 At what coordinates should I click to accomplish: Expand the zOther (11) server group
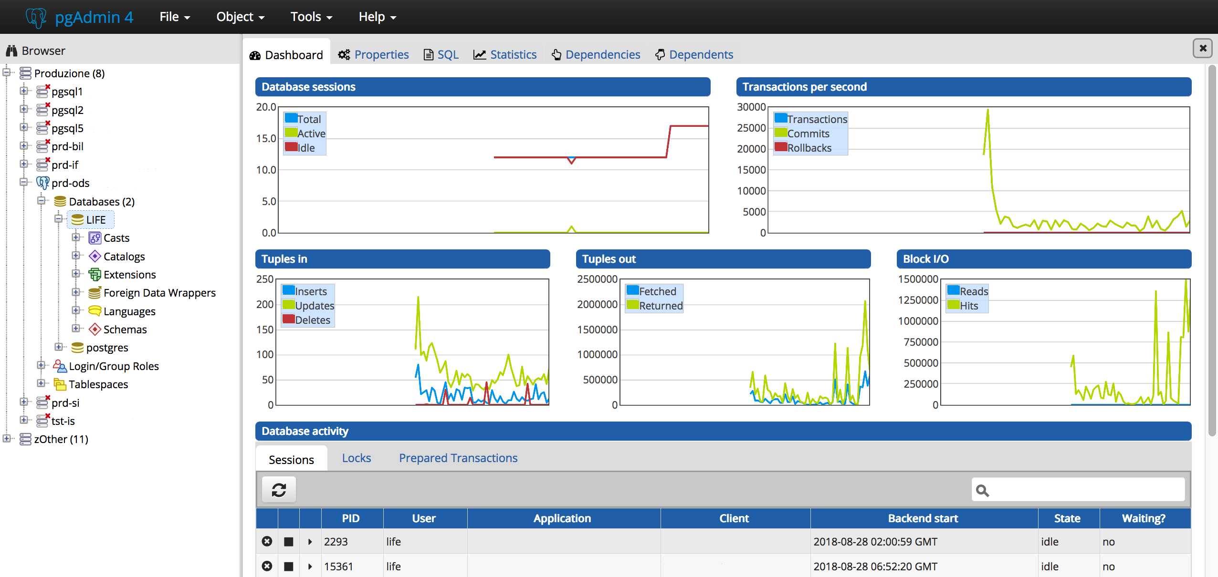[7, 438]
